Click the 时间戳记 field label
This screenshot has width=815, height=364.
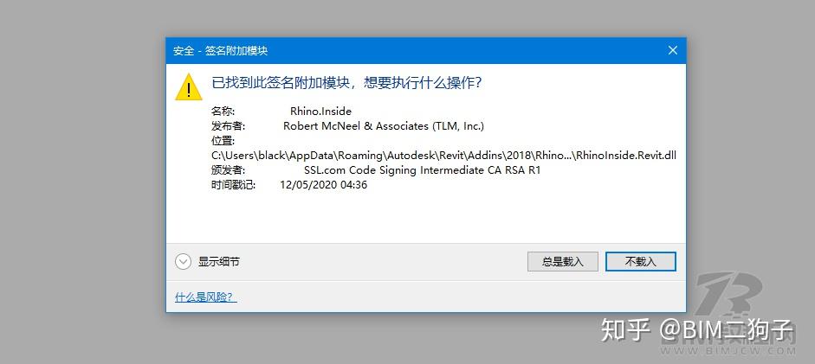233,184
